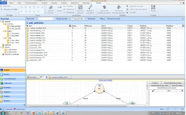Select the left-pointing triangle shape
The image size is (186, 115).
[x=26, y=11]
